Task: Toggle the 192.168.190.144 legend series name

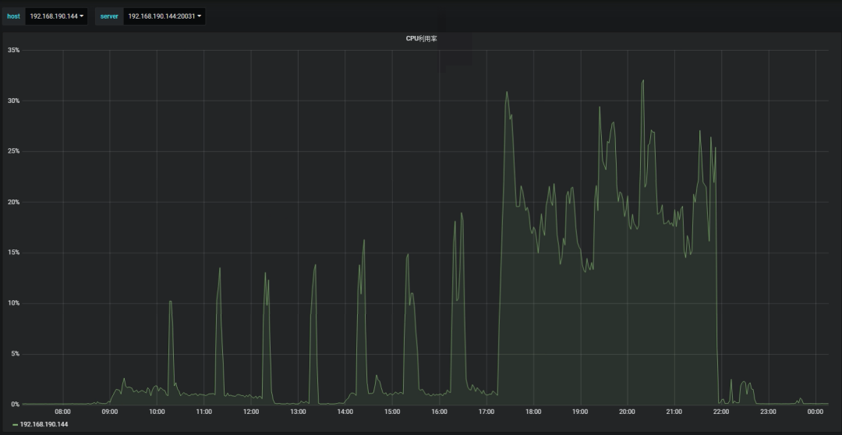Action: (x=44, y=424)
